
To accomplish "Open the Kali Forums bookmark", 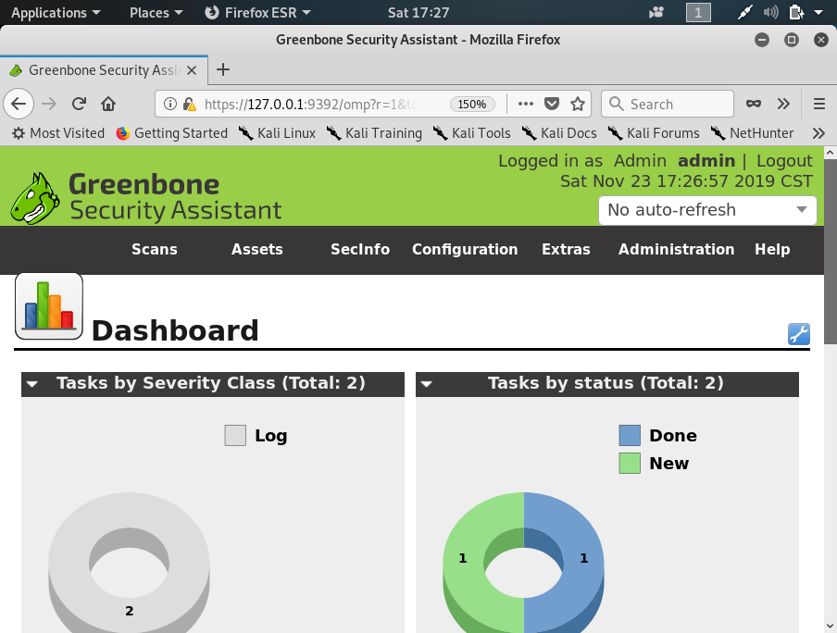I will tap(654, 133).
